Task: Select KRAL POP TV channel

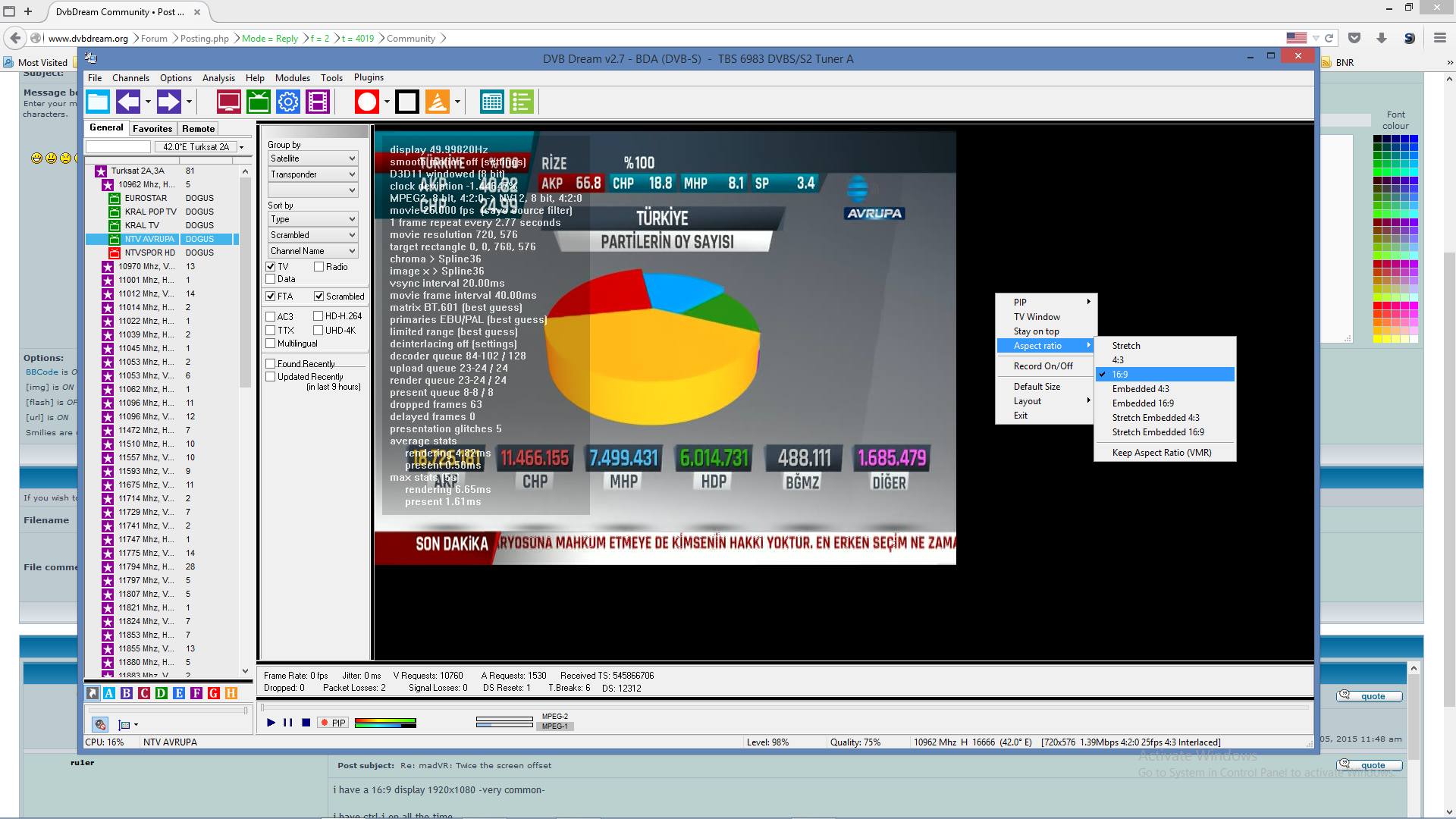Action: click(x=150, y=212)
